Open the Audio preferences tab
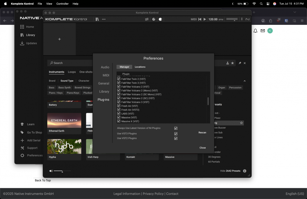Viewport: 307px width, 199px height. (x=105, y=67)
